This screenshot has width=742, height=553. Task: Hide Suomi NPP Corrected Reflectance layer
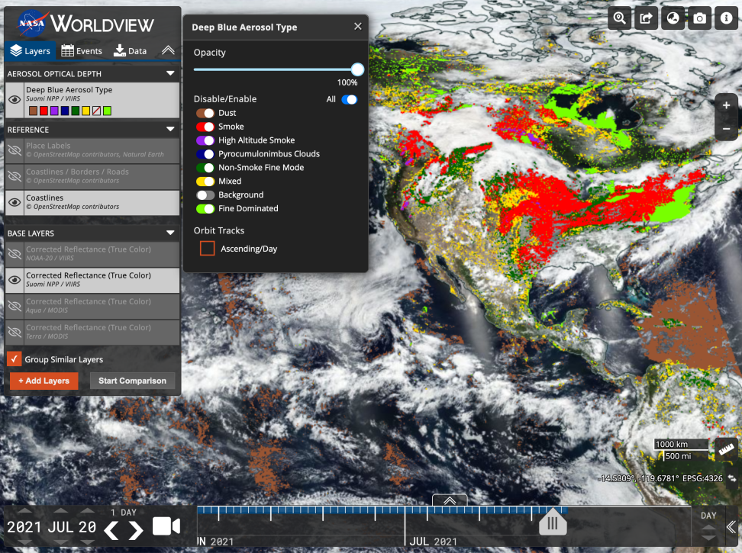click(x=15, y=280)
